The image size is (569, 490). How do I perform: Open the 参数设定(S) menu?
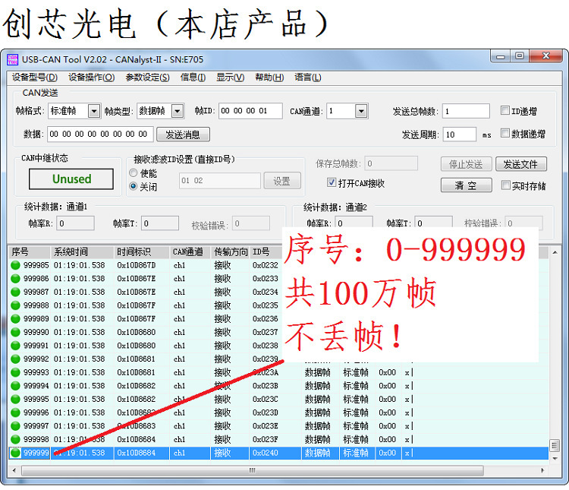147,77
